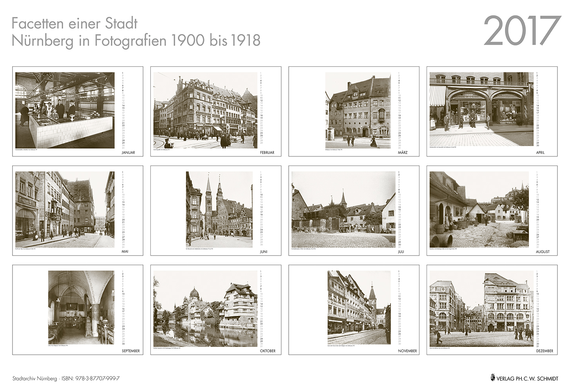Click the Juni day number column
The image size is (570, 392).
[x=261, y=209]
